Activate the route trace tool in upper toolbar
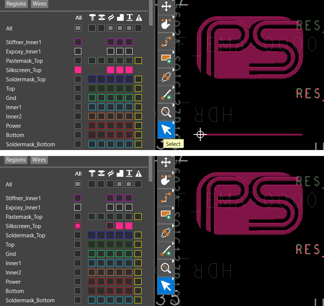Viewport: 324px width, 306px height. (166, 42)
